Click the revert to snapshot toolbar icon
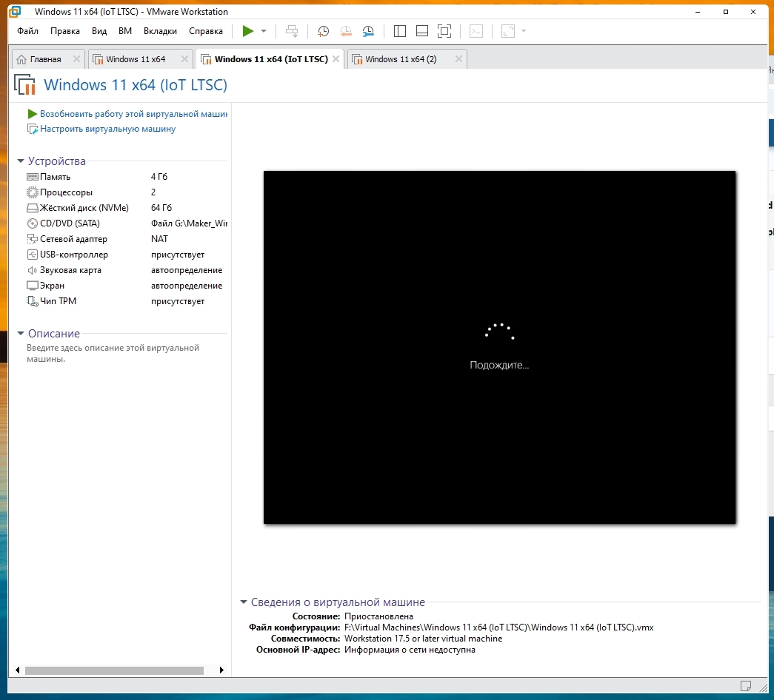 coord(346,31)
